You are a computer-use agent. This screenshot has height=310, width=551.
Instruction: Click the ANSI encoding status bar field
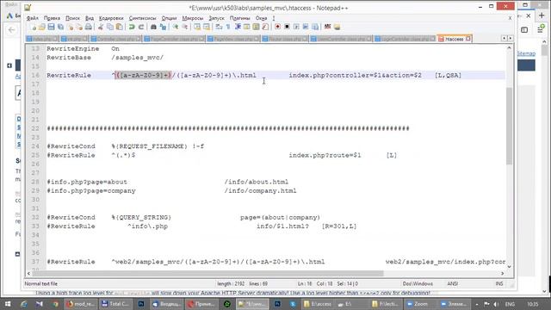(452, 283)
